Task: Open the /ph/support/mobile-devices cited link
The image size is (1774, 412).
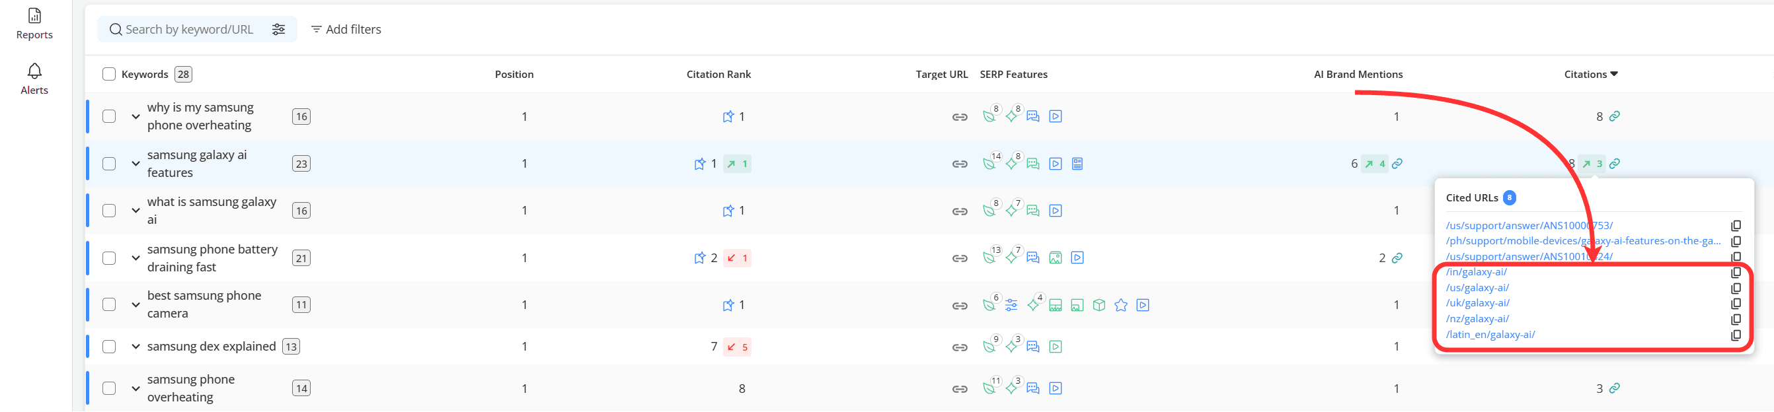Action: (x=1583, y=241)
